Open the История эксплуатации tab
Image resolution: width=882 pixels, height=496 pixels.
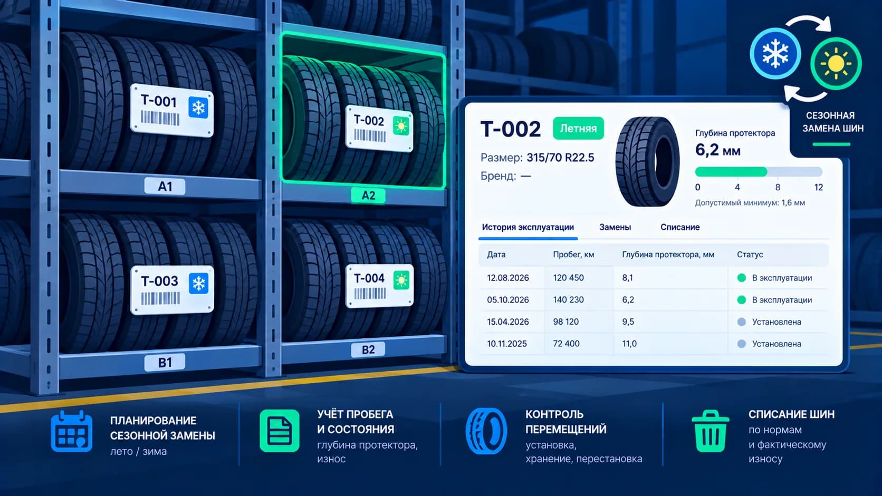[x=528, y=227]
